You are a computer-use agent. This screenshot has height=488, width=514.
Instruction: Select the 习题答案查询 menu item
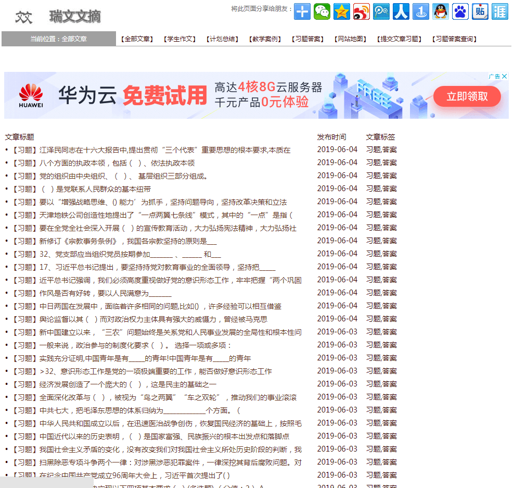454,39
